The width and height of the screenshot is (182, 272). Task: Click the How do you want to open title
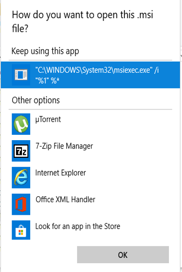pos(82,21)
